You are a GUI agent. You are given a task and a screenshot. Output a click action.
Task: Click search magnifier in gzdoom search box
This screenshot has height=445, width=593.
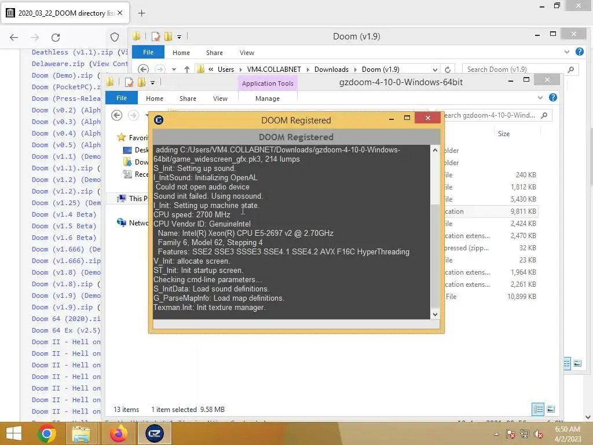coord(544,115)
